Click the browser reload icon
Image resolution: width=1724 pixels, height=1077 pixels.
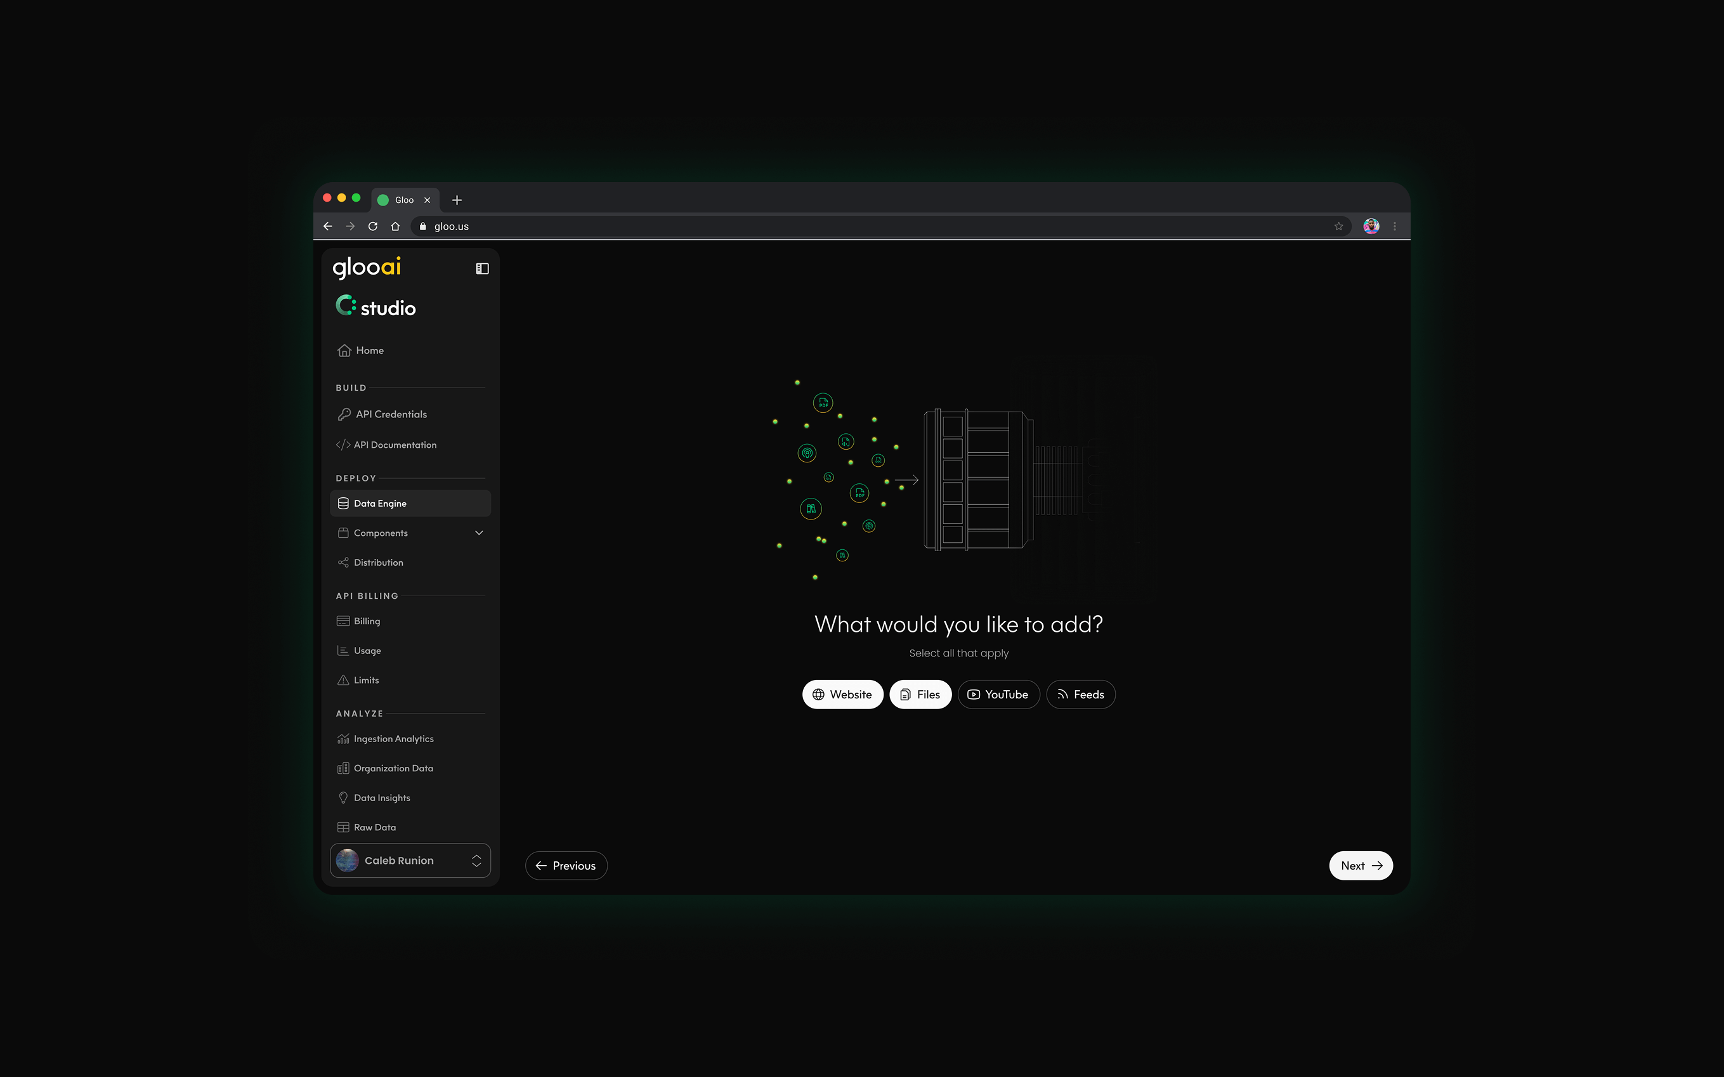(x=372, y=226)
